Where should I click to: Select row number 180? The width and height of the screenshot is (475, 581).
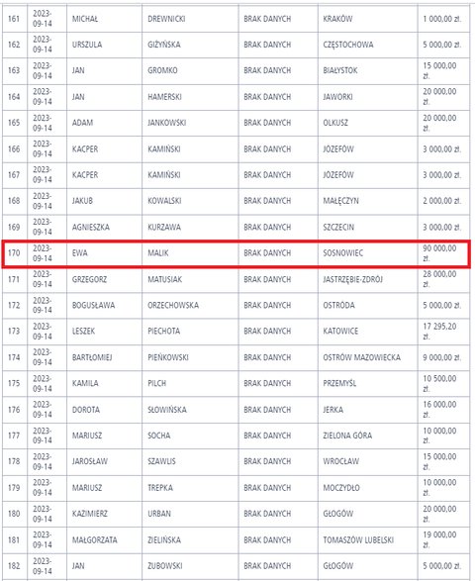pos(14,514)
